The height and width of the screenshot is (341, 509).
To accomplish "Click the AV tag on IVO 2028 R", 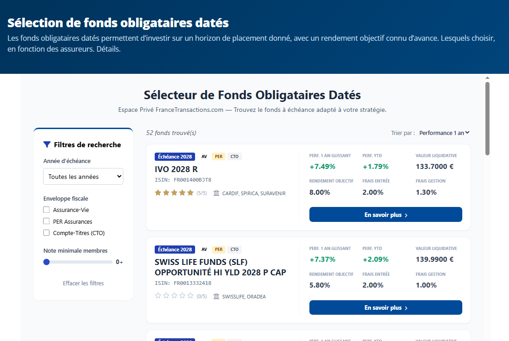I will (x=204, y=157).
